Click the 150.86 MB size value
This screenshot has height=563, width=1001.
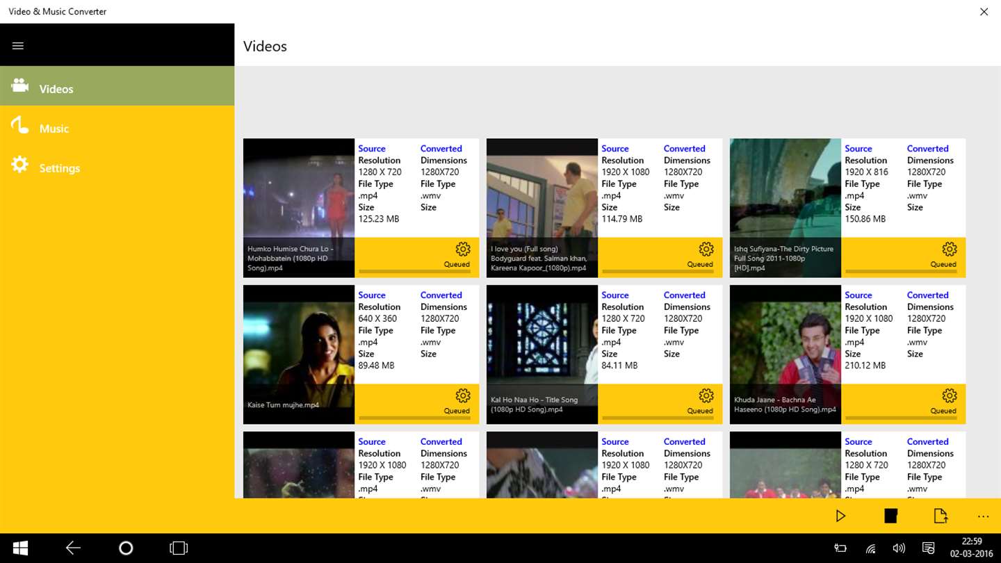coord(865,219)
